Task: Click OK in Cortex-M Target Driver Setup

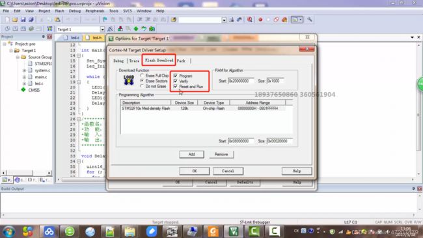Action: [194, 171]
